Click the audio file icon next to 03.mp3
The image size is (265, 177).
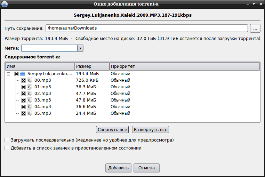click(30, 100)
